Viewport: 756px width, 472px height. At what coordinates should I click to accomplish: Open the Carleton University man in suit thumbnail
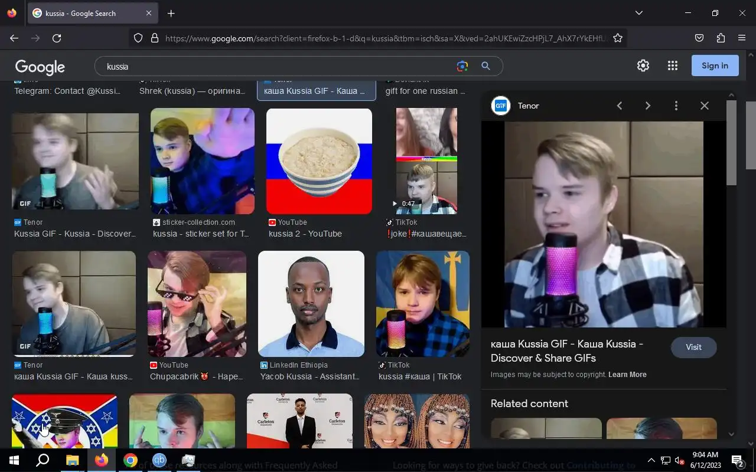[x=299, y=421]
